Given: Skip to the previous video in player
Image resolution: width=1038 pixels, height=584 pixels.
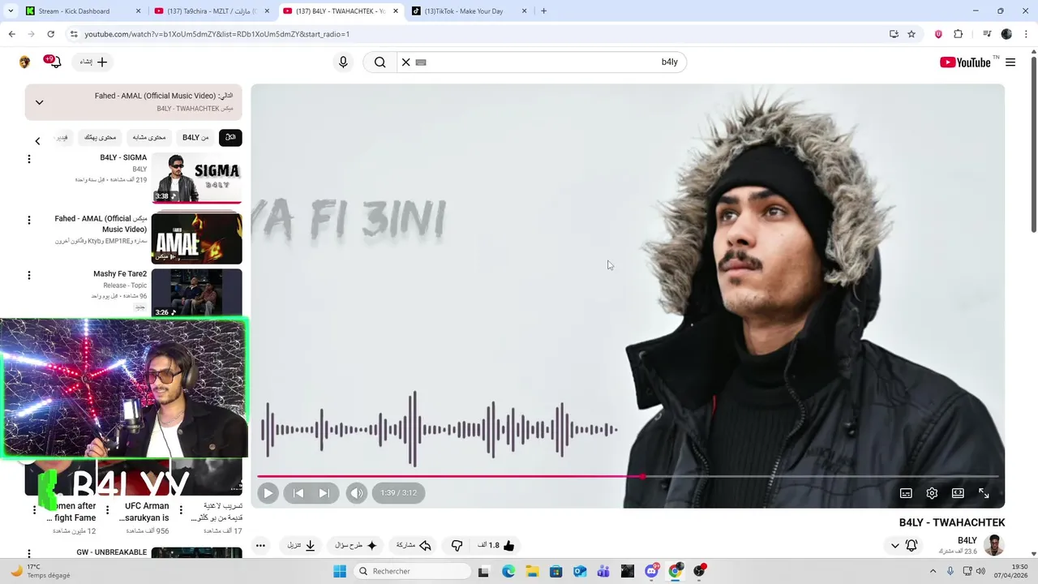Looking at the screenshot, I should coord(298,493).
